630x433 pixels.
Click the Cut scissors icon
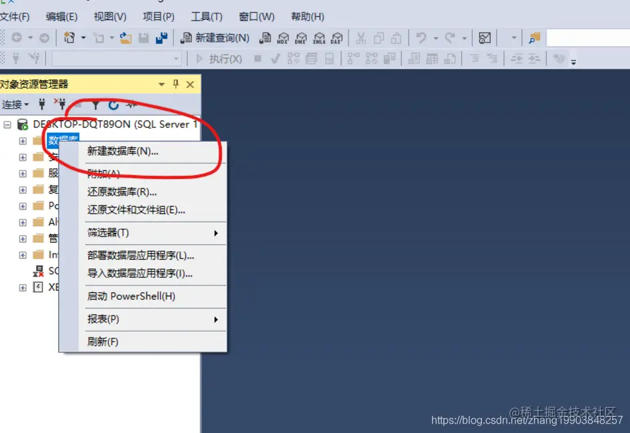point(361,38)
